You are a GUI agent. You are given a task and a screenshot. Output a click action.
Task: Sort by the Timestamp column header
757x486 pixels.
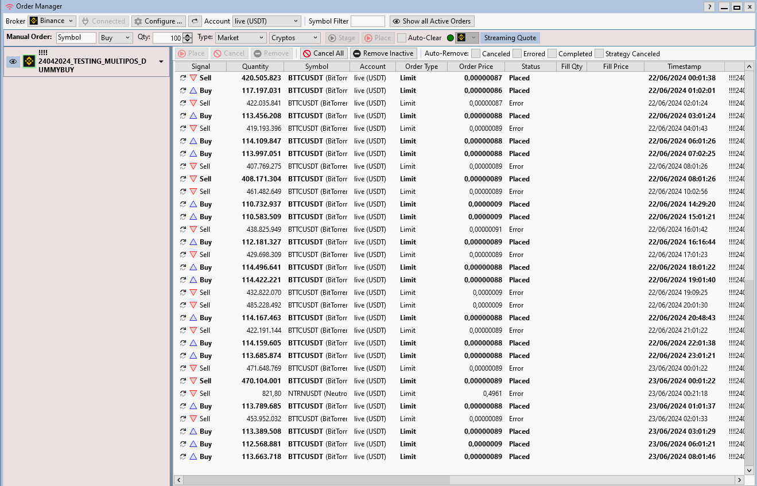684,67
